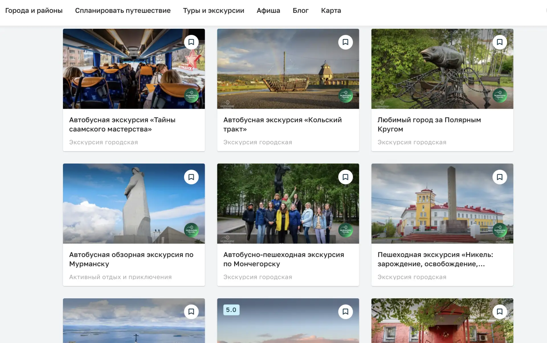
Task: Bookmark the card rated 5.0
Action: pyautogui.click(x=345, y=312)
